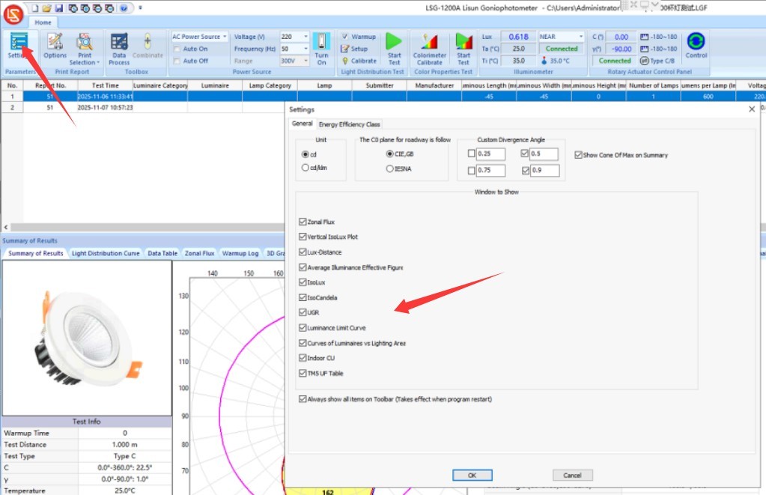
Task: Switch to Light Distribution Curve tab
Action: (106, 254)
